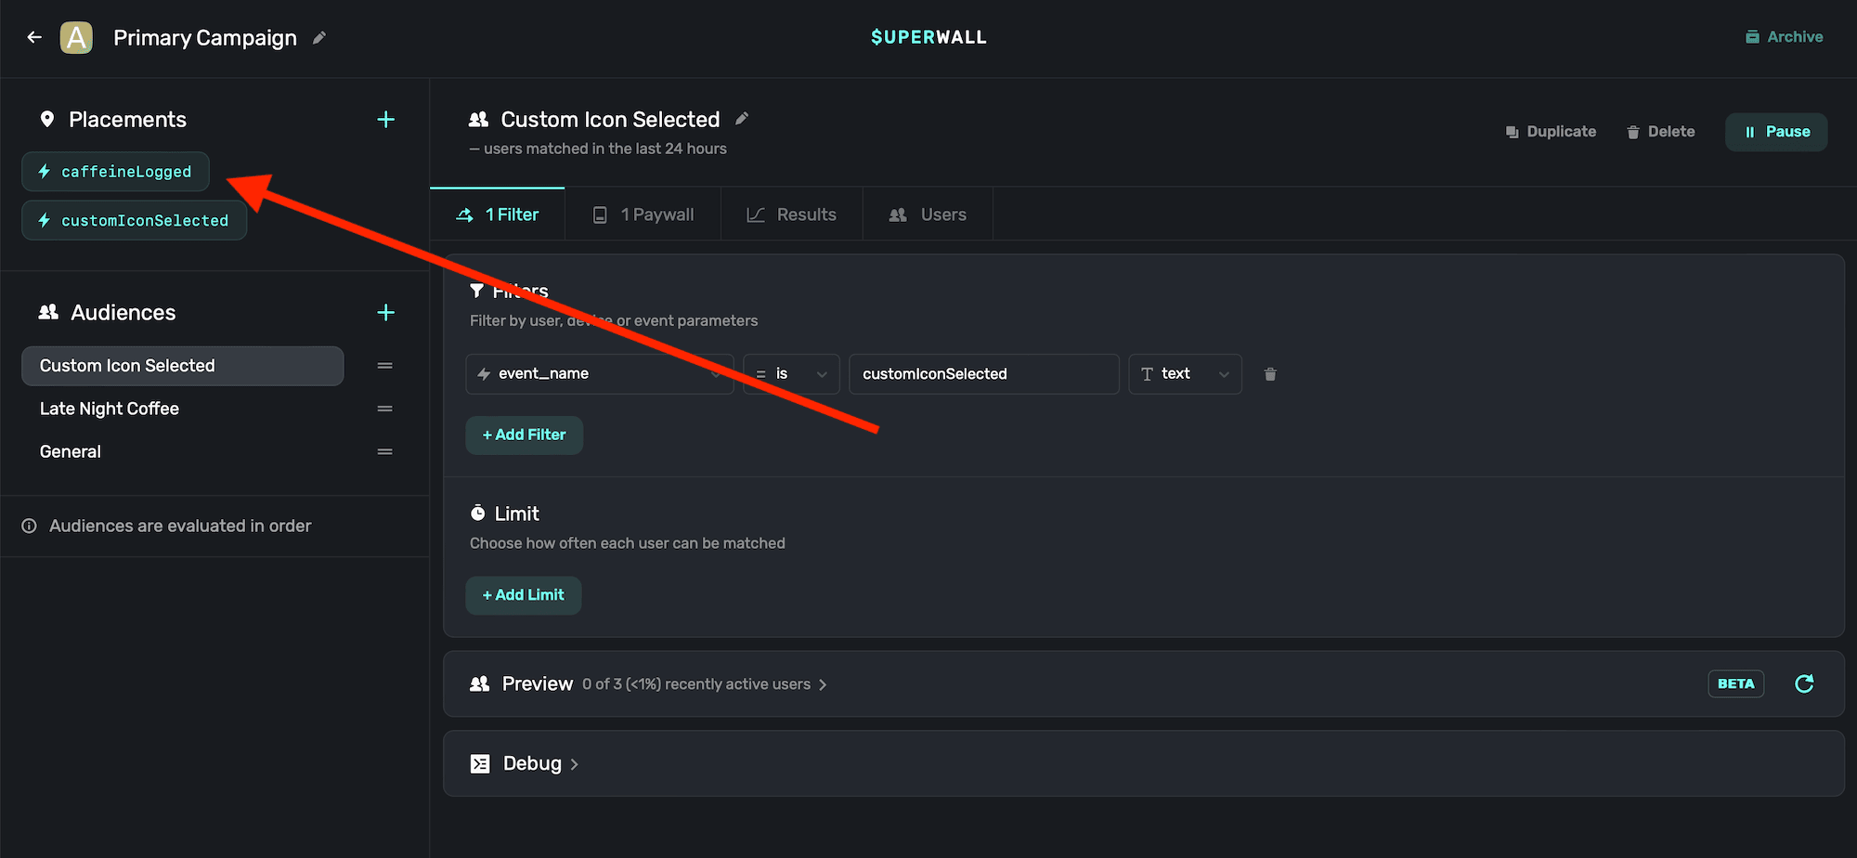
Task: Grab the Late Night Coffee reorder handle
Action: click(384, 409)
